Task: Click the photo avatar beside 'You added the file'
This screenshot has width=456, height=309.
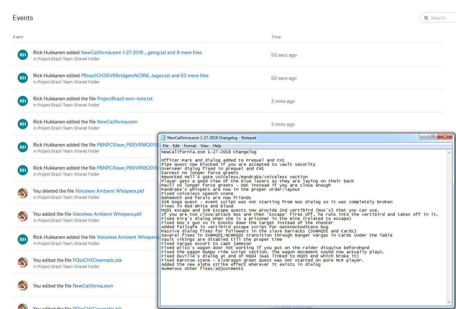Action: pyautogui.click(x=23, y=216)
